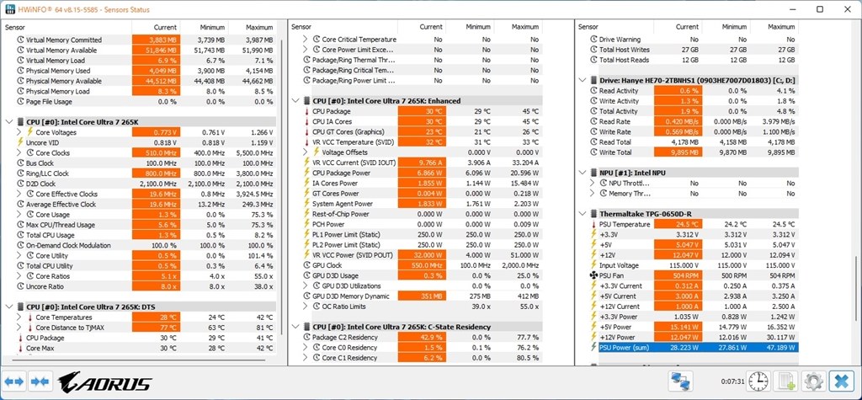The width and height of the screenshot is (862, 400).
Task: Click the circle icon beside Page File Usage
Action: [x=21, y=102]
